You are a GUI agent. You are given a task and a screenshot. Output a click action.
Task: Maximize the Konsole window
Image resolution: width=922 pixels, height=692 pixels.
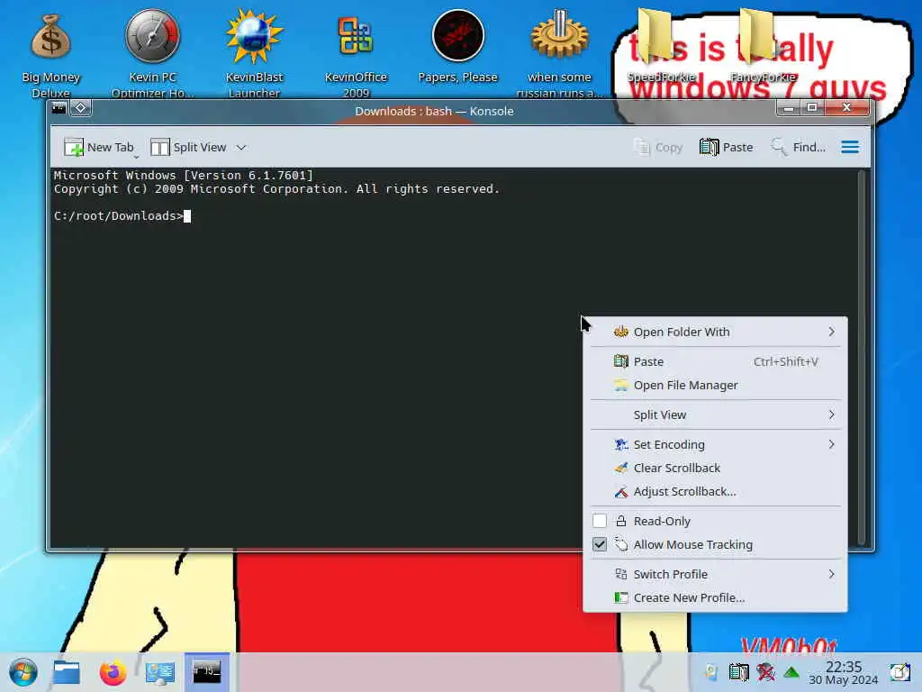tap(812, 108)
